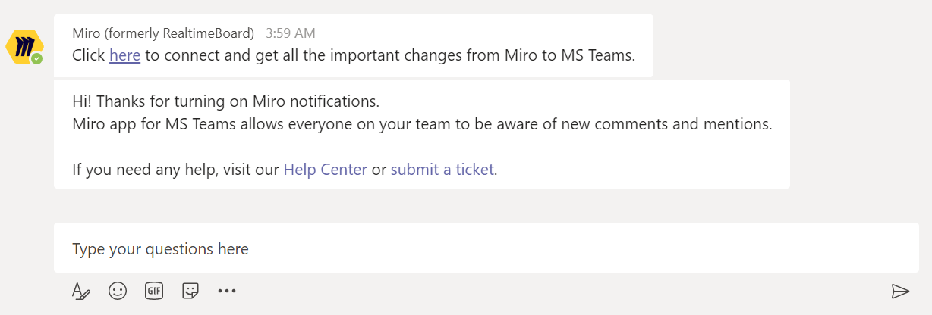Follow the "submit a ticket" link
The width and height of the screenshot is (932, 315).
442,170
